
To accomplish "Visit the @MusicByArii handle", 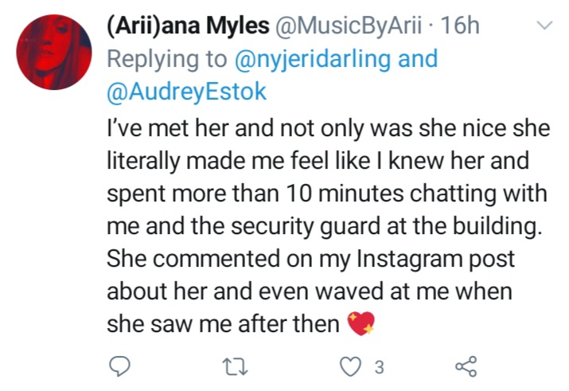I will pos(349,25).
